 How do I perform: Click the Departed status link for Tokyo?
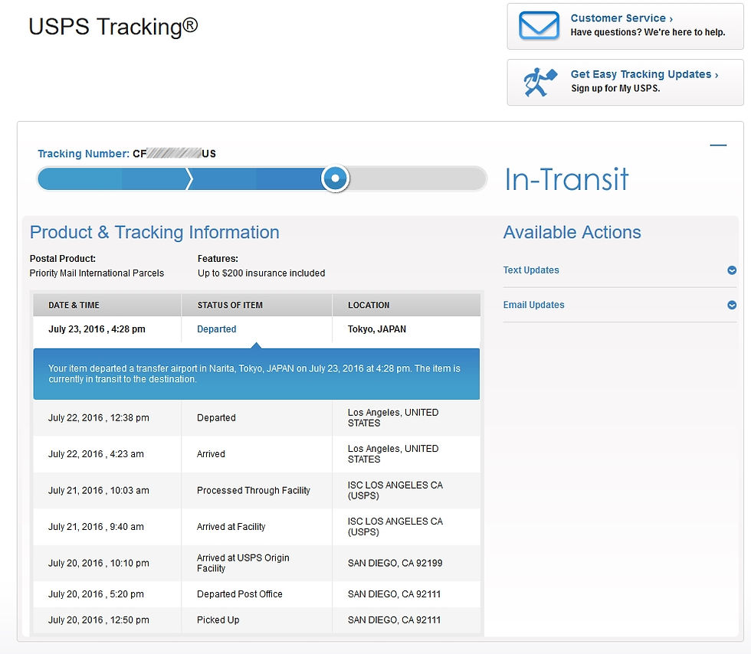coord(216,329)
